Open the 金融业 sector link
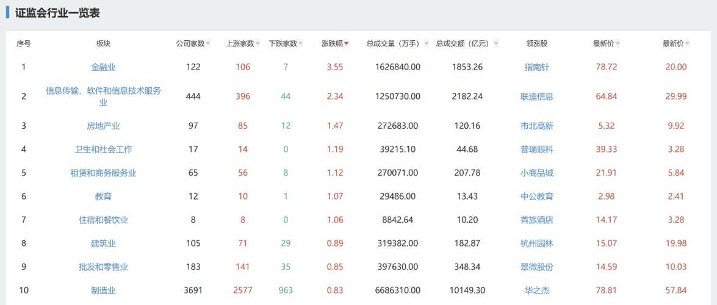The width and height of the screenshot is (717, 305). (x=103, y=67)
